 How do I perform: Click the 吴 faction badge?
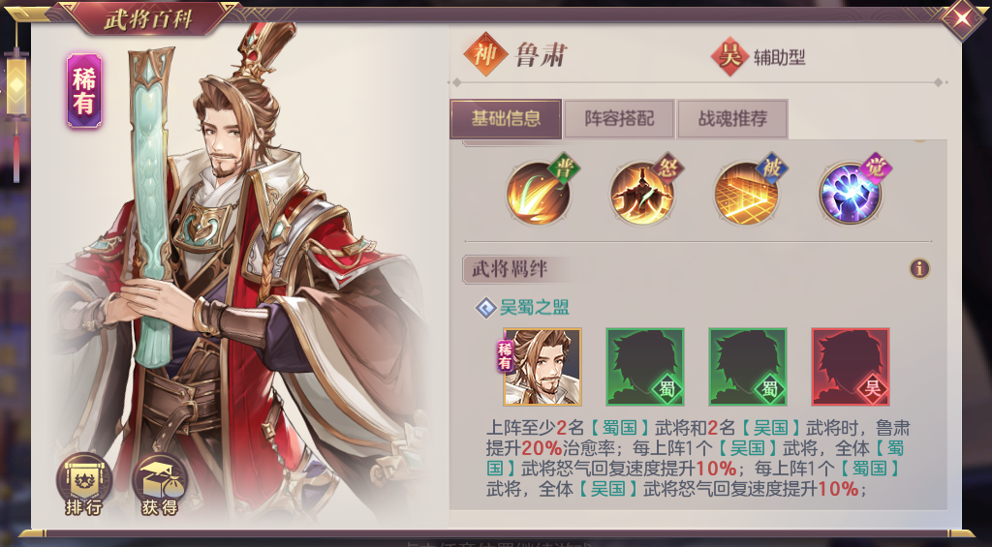click(730, 57)
